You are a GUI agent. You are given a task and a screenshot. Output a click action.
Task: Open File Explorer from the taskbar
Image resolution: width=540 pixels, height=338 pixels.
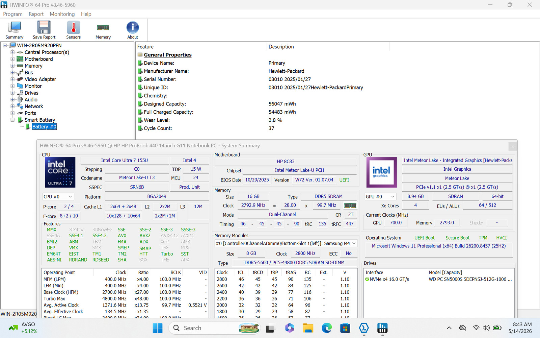pos(308,328)
